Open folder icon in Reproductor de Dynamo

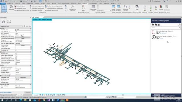[153, 25]
